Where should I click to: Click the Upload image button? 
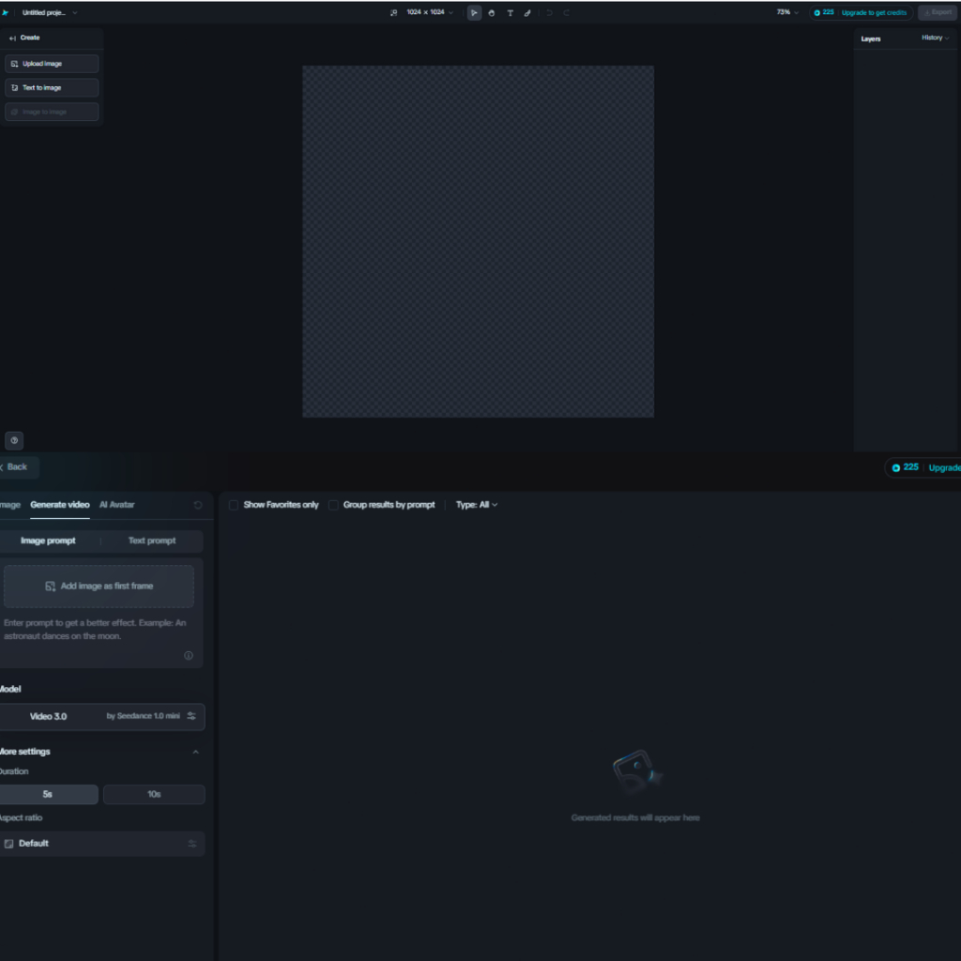[x=52, y=64]
